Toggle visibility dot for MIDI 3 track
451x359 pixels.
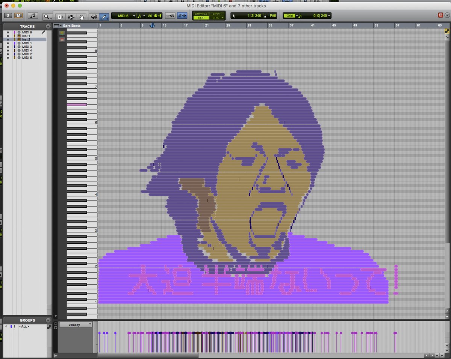(8, 47)
